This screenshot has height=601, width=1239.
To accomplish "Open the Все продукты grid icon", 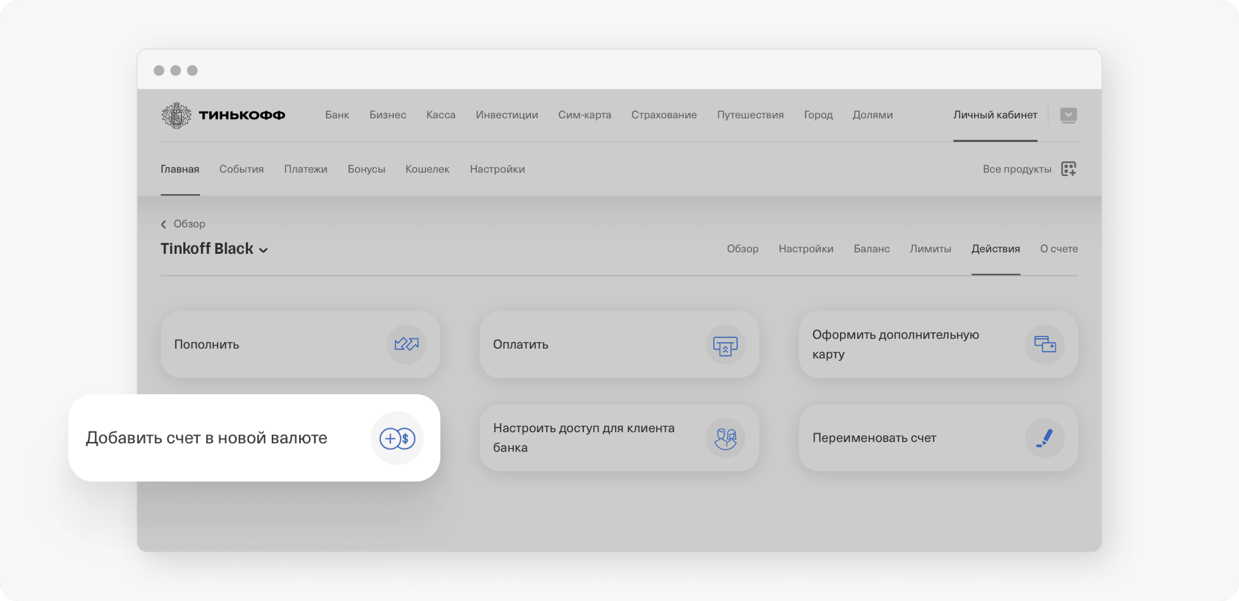I will (1068, 169).
